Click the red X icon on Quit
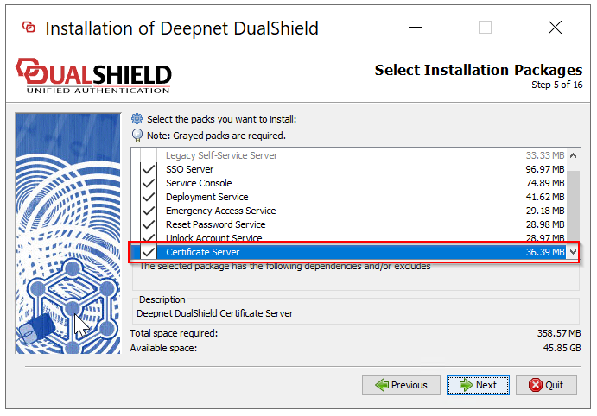The image size is (597, 416). pyautogui.click(x=536, y=385)
